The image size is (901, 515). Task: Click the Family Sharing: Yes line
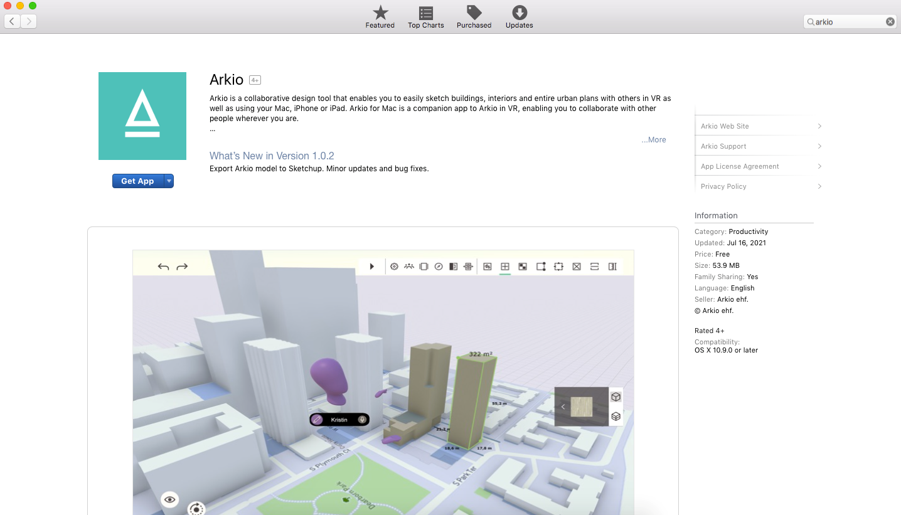[726, 277]
